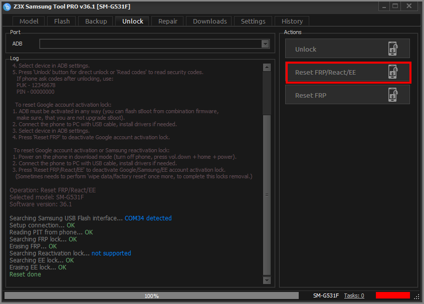Click the 'Reset done' log line
424x304 pixels.
click(25, 274)
